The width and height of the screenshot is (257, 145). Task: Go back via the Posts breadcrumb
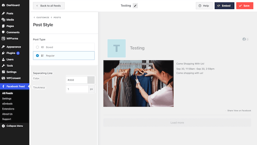point(57,17)
